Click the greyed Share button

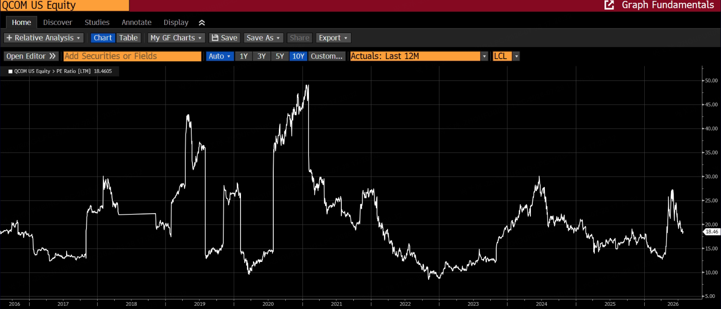pos(300,38)
